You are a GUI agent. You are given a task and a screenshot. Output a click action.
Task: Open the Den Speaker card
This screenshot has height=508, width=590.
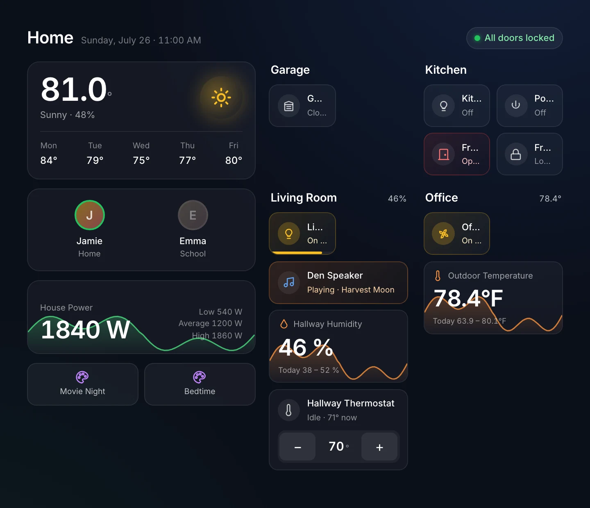(338, 283)
